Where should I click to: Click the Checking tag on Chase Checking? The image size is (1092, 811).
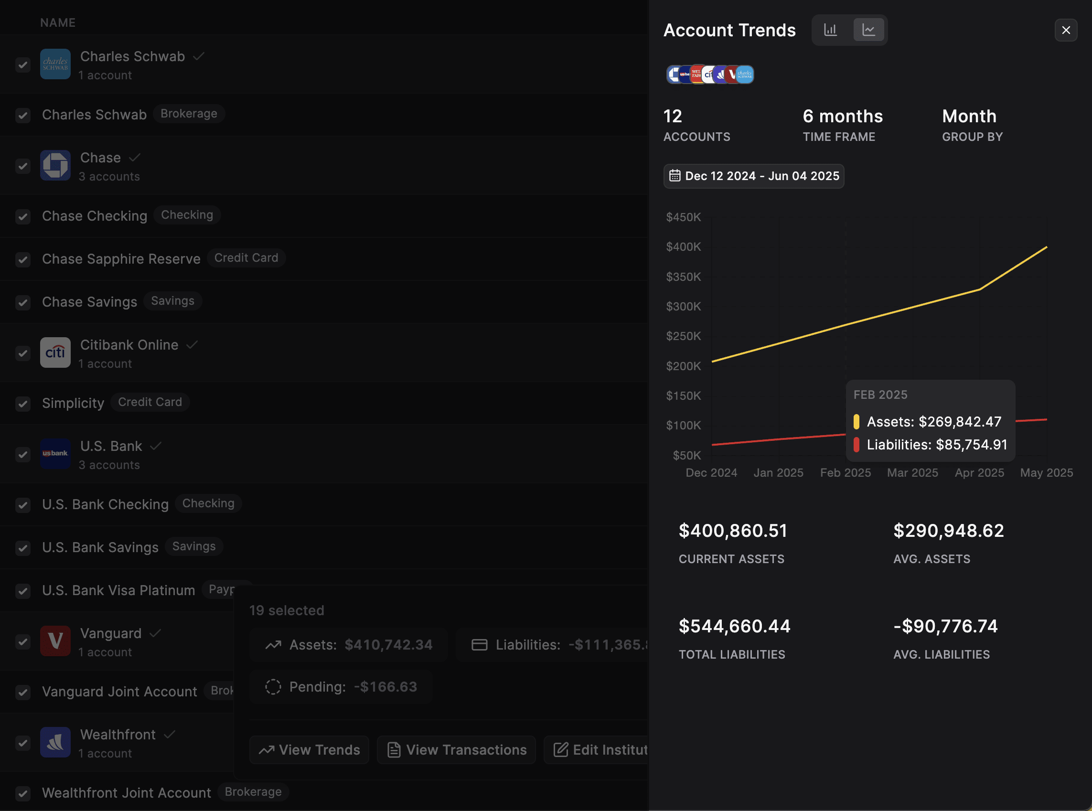click(x=187, y=214)
